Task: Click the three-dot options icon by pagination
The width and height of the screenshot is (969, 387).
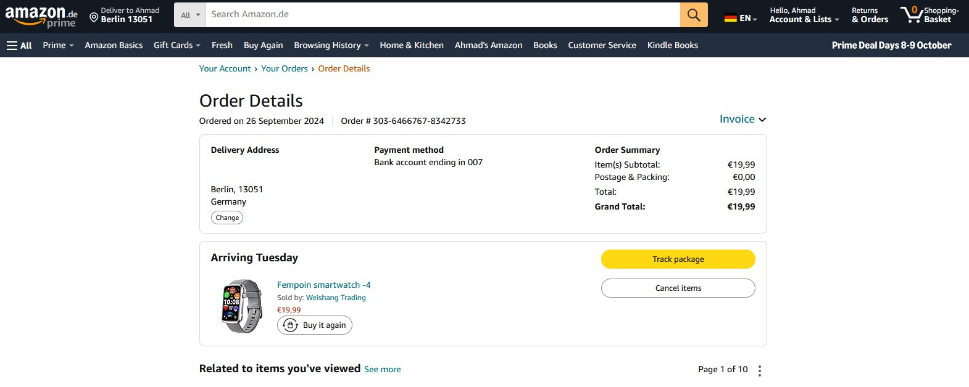Action: [x=760, y=370]
